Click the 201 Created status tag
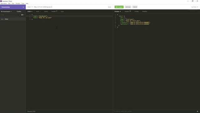The width and height of the screenshot is (200, 113). 119,7
